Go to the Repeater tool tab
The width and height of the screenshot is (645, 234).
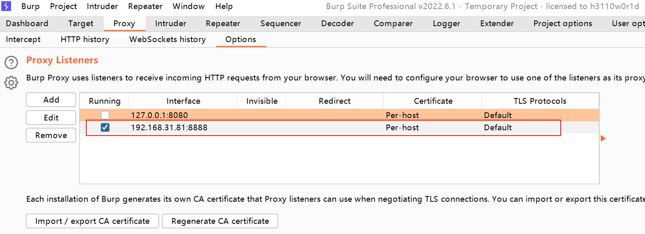223,23
